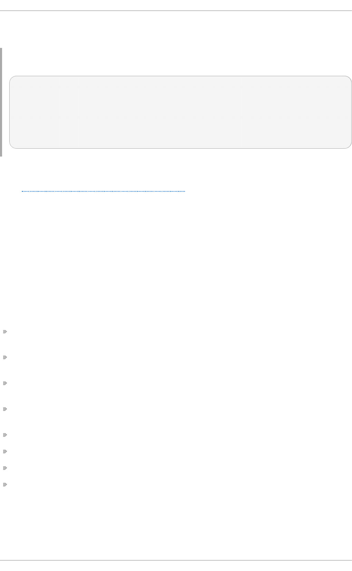This screenshot has width=352, height=571.
Task: Click the seventh arrow bullet marker
Action: [5, 468]
